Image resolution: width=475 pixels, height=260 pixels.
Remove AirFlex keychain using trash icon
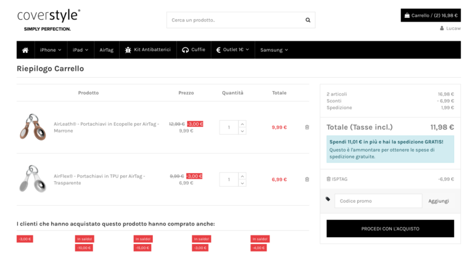tap(307, 179)
